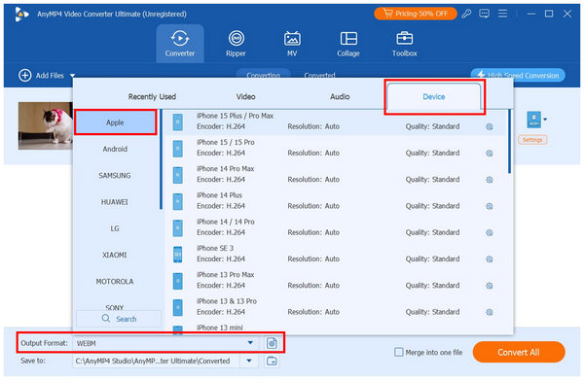Open the Converting tab
584x380 pixels.
[264, 75]
